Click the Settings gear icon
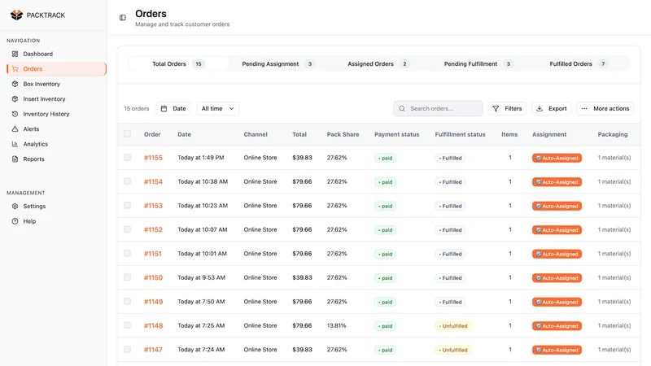This screenshot has height=366, width=651. (x=15, y=207)
